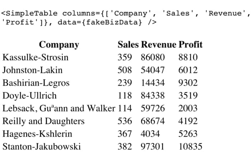
Task: Click sales value 359
Action: click(x=125, y=57)
